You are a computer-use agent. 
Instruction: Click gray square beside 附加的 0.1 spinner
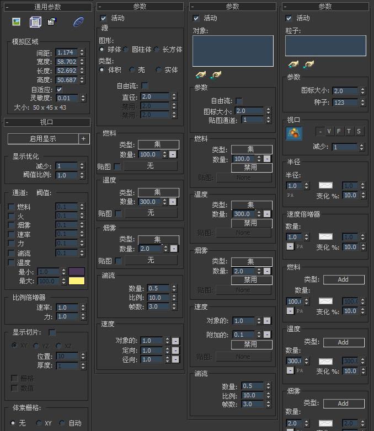[267, 335]
